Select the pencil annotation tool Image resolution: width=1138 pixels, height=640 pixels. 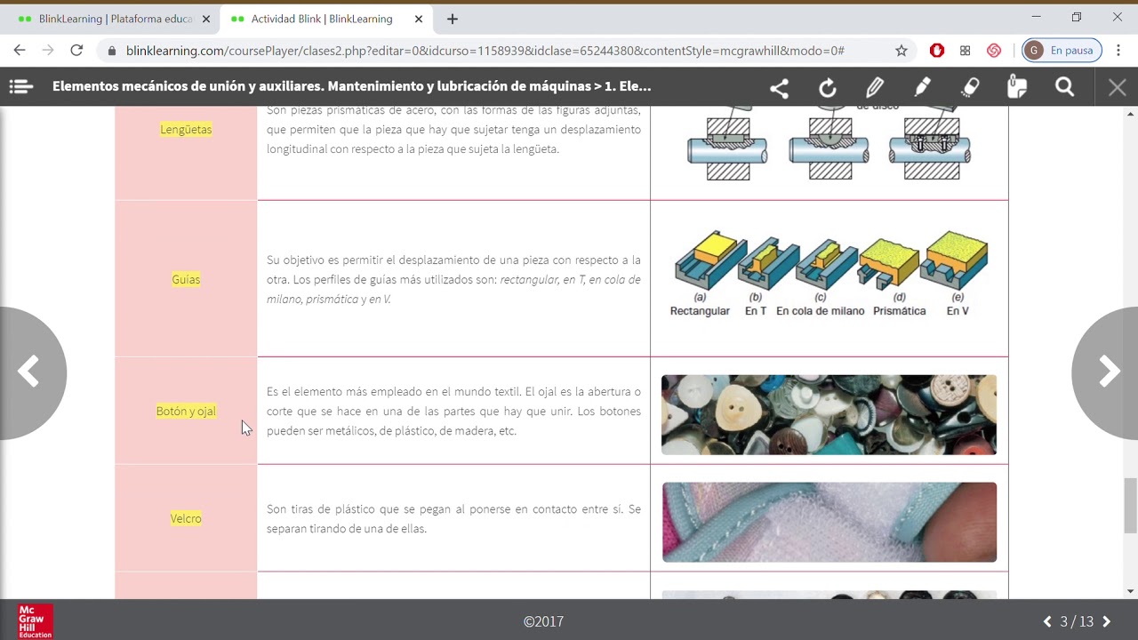875,87
